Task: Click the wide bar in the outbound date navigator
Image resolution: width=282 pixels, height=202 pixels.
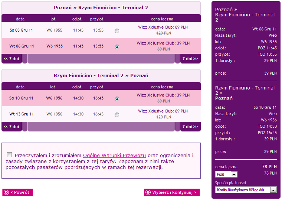Action: (101, 59)
